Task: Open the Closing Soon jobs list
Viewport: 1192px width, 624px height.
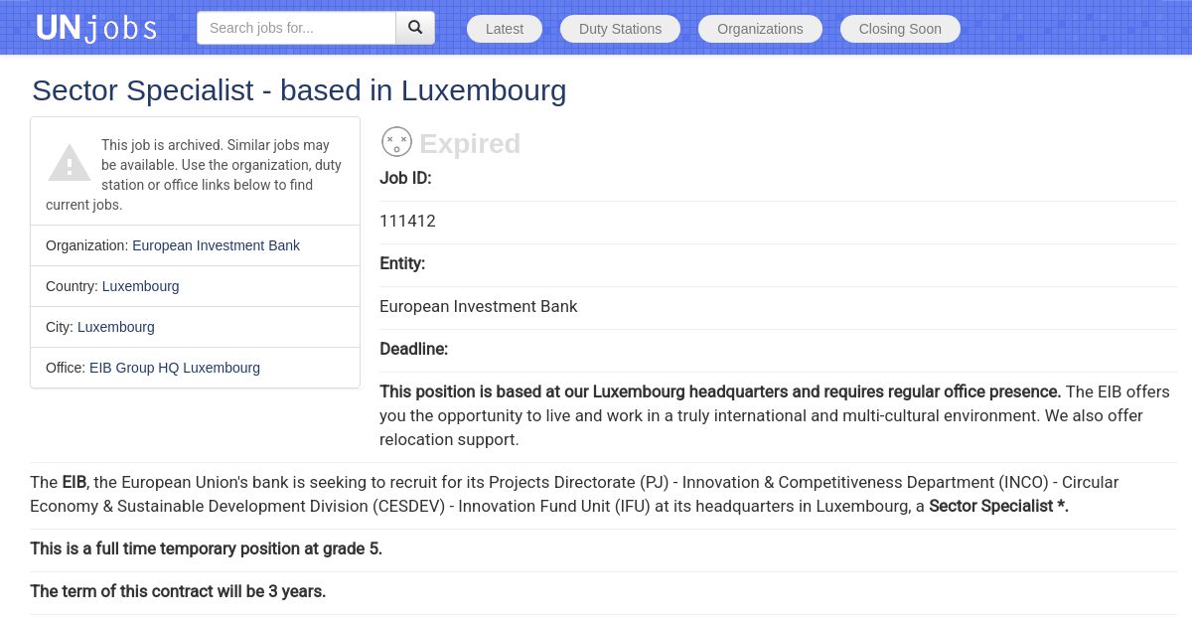Action: click(900, 29)
